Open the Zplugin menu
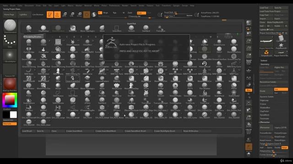The width and height of the screenshot is (293, 164). click(x=176, y=5)
